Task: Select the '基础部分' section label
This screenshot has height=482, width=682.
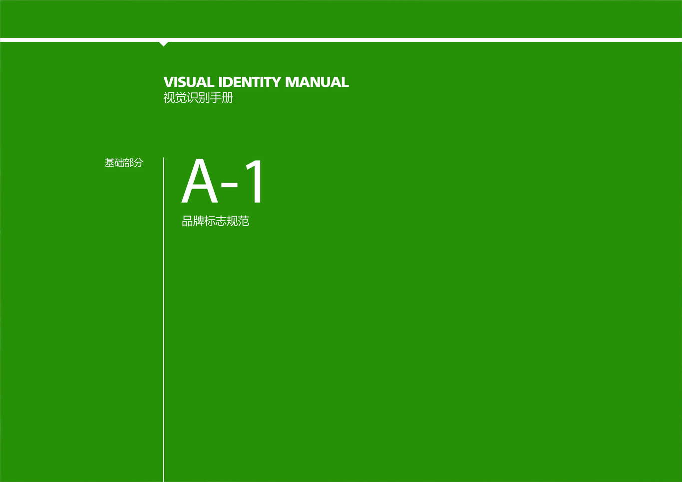Action: (x=124, y=163)
